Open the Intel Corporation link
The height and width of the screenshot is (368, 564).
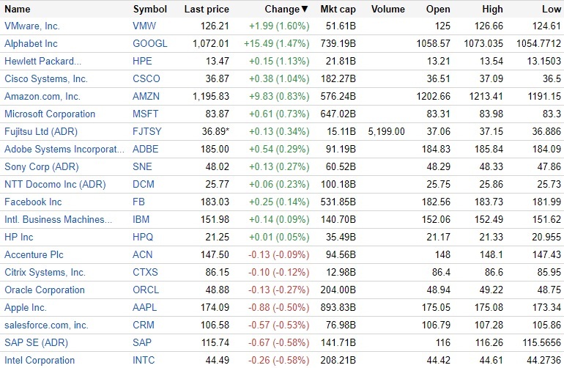click(40, 360)
